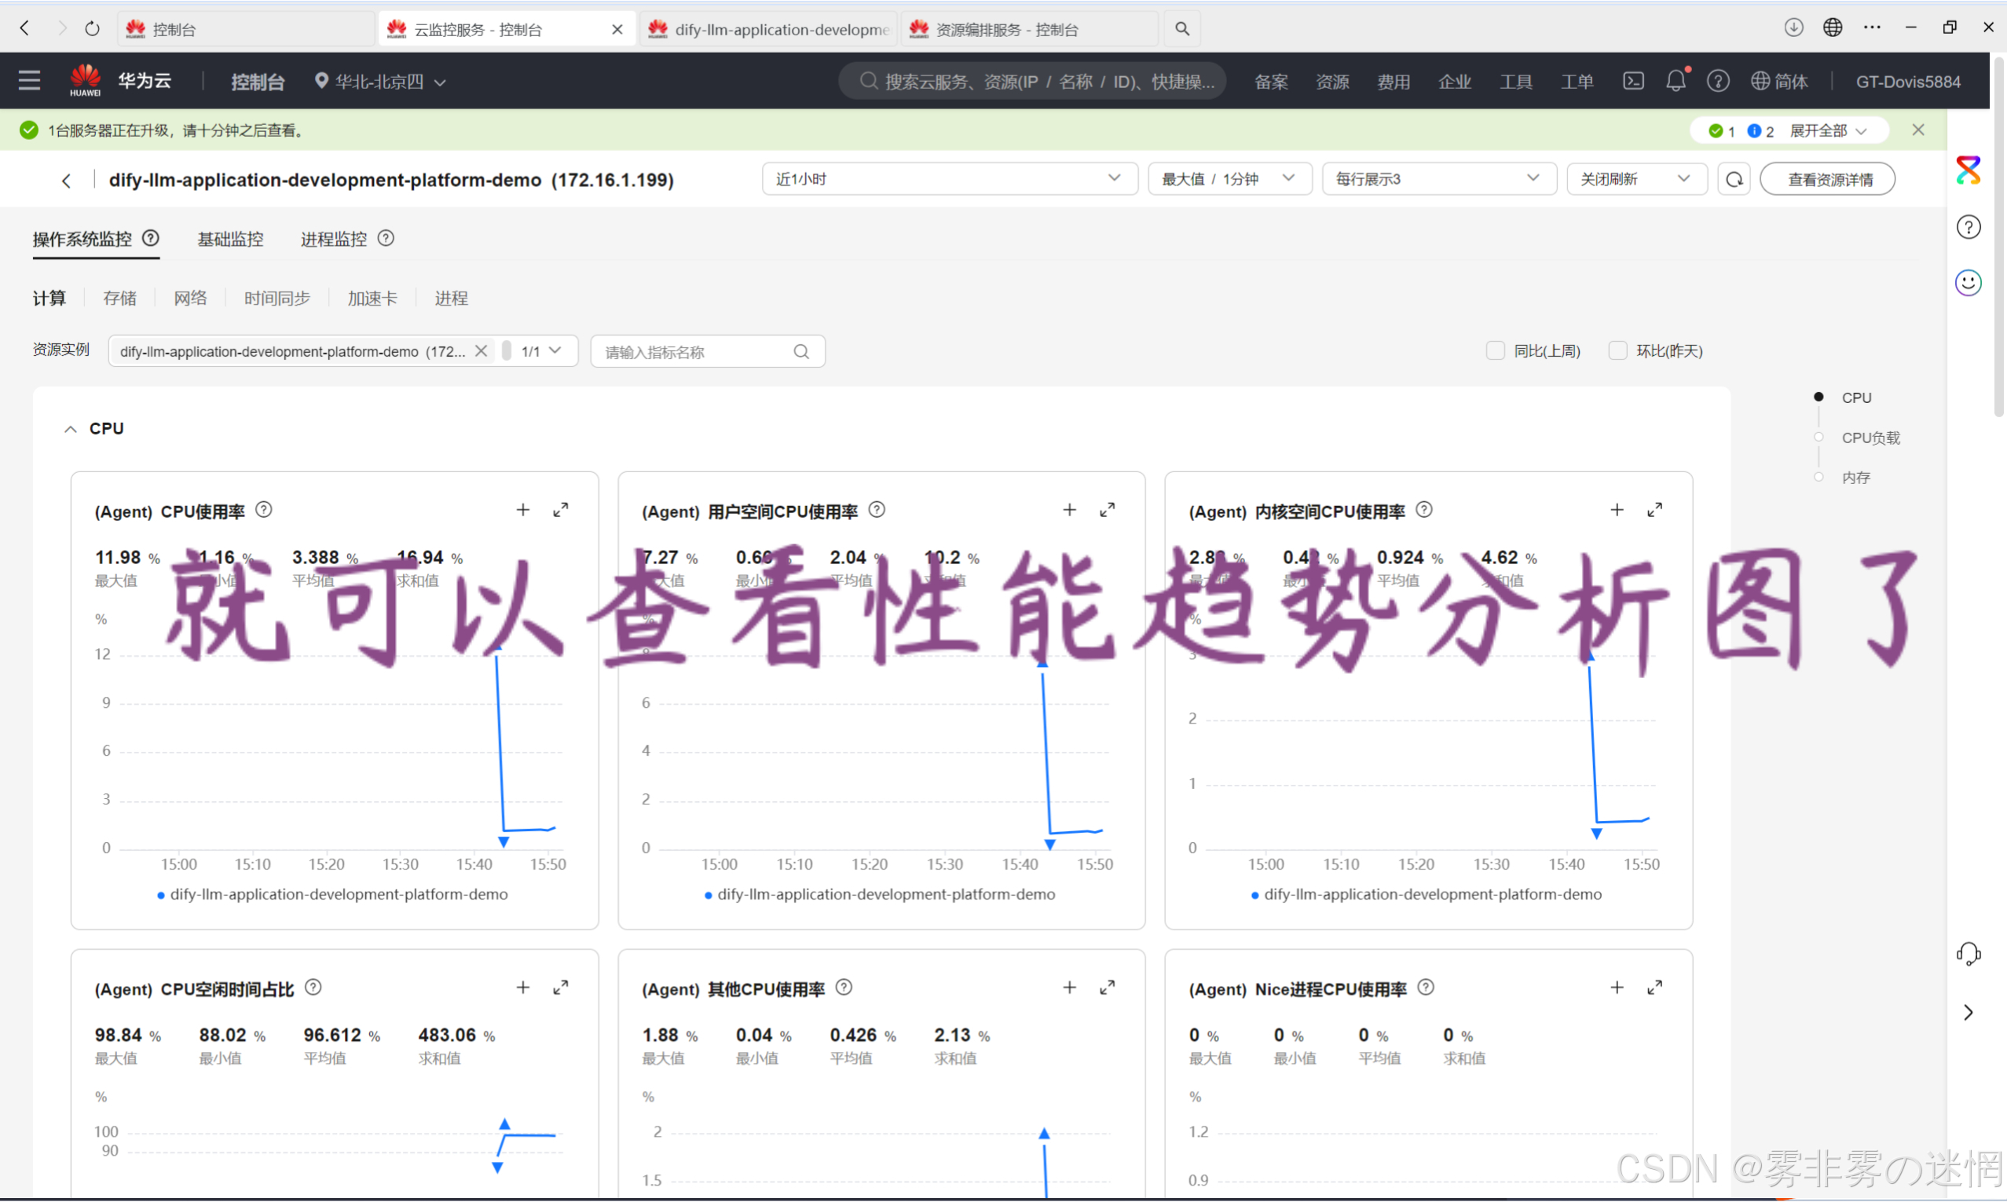Open 费用 in top navigation
The image size is (2007, 1202).
tap(1394, 81)
